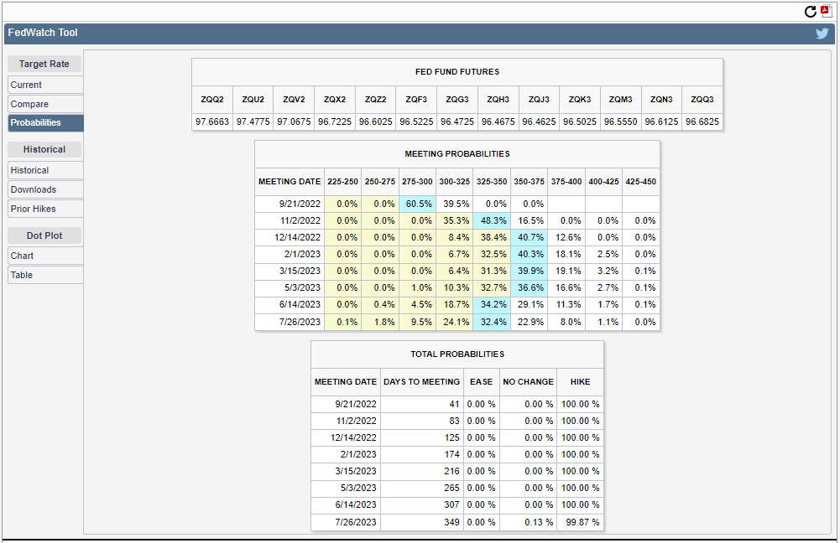This screenshot has height=543, width=840.
Task: Click the futures price 97.6663
Action: [x=212, y=122]
